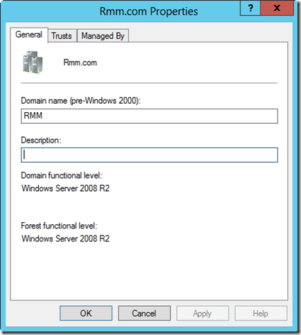The image size is (301, 335).
Task: Switch to the Trusts tab
Action: (62, 36)
